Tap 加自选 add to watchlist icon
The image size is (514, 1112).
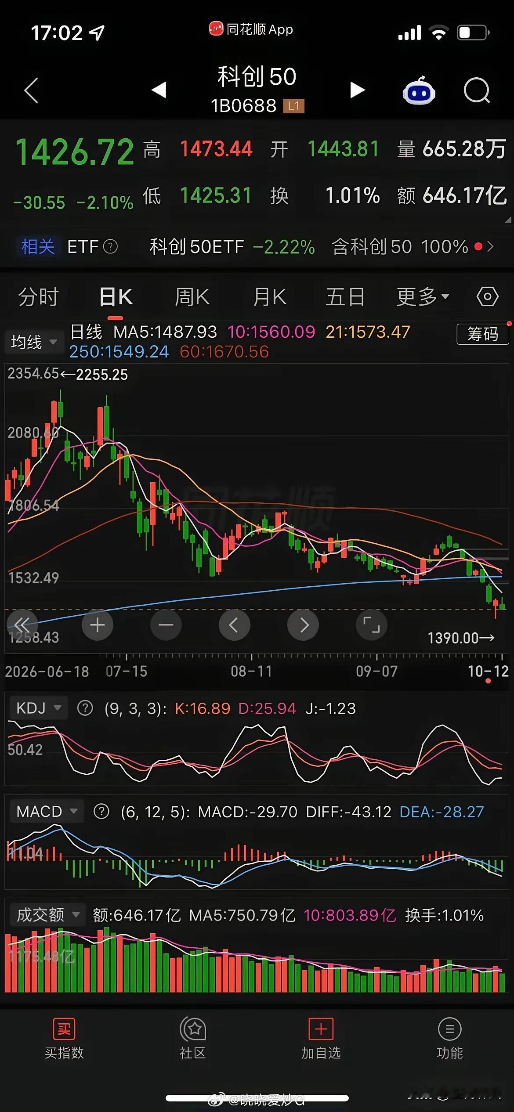point(321,1029)
